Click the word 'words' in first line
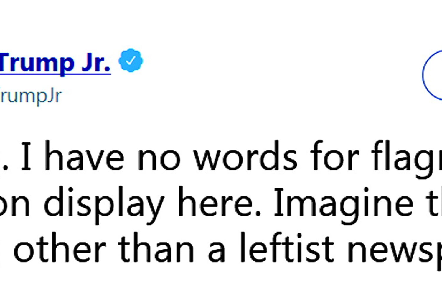 (245, 157)
